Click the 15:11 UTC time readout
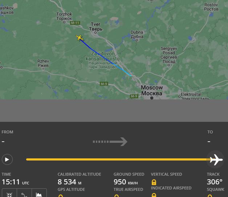Screen dimensions: 228x197 pos(15,182)
